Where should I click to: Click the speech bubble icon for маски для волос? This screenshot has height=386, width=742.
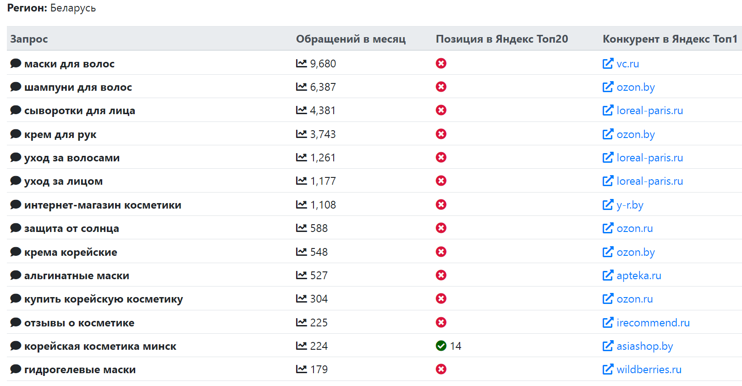(x=16, y=63)
